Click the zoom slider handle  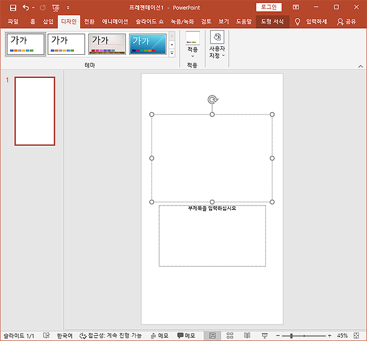point(291,336)
